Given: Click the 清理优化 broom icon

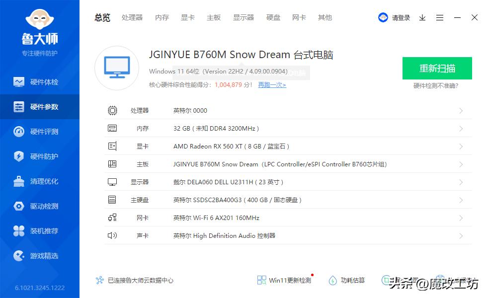Looking at the screenshot, I should point(18,181).
